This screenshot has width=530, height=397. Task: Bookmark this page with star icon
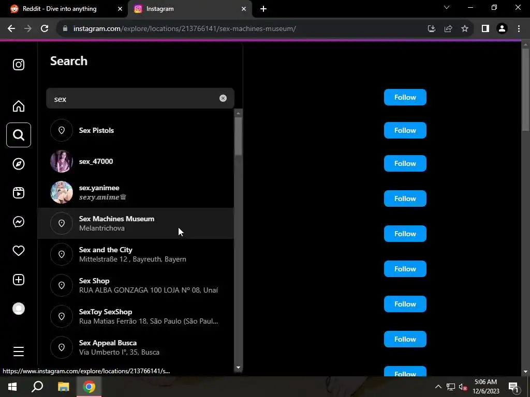(x=465, y=29)
